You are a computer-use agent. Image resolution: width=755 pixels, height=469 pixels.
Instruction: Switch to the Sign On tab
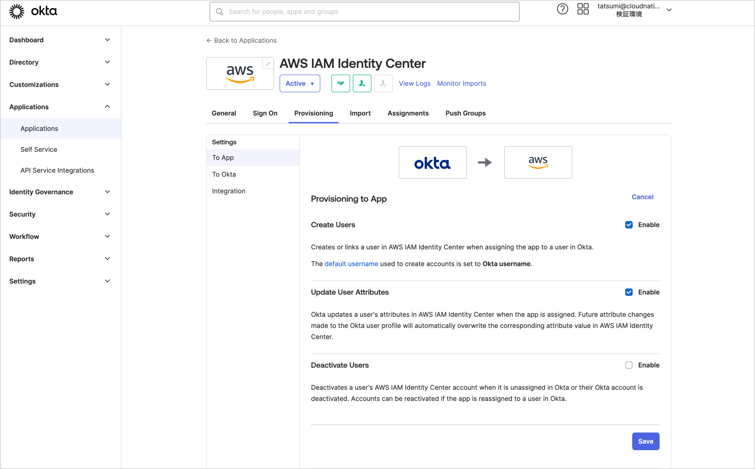(x=265, y=113)
